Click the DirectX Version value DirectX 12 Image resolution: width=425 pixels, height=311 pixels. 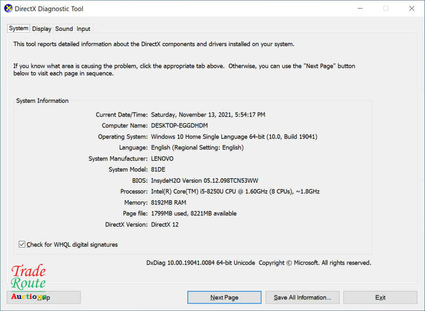[x=165, y=224]
